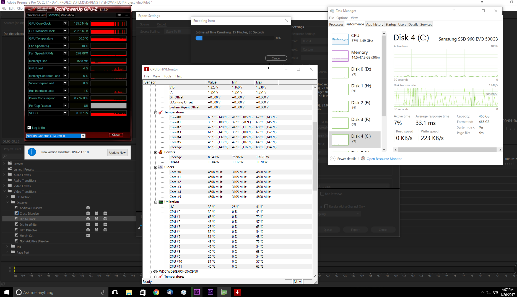Click the camera icon in GPU-Z titlebar
The image size is (517, 297).
tap(119, 15)
